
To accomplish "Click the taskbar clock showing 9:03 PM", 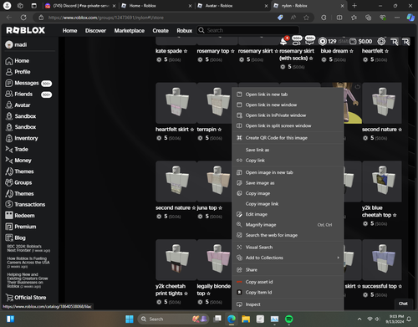I will pos(395,319).
